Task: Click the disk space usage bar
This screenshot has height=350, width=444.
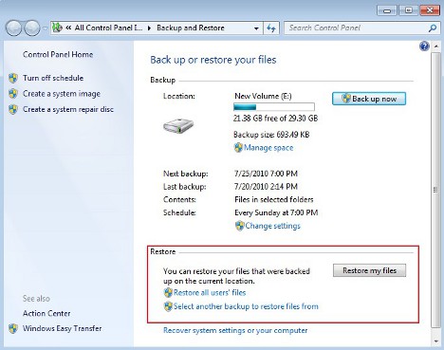Action: 274,107
